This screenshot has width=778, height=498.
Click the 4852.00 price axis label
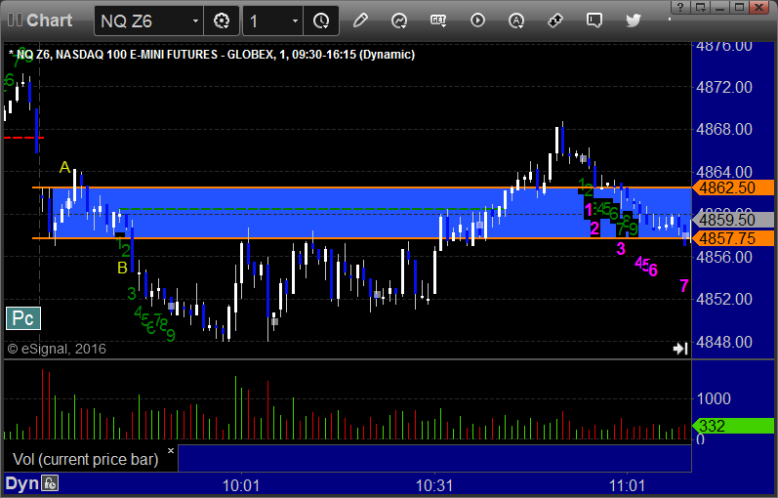(724, 299)
